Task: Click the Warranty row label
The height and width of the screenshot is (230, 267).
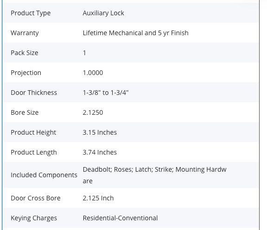Action: coord(25,33)
